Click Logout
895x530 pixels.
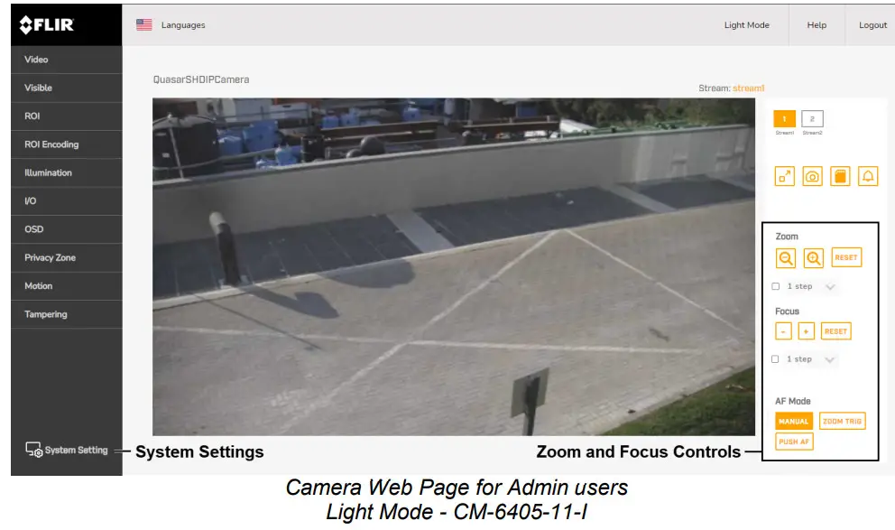872,25
